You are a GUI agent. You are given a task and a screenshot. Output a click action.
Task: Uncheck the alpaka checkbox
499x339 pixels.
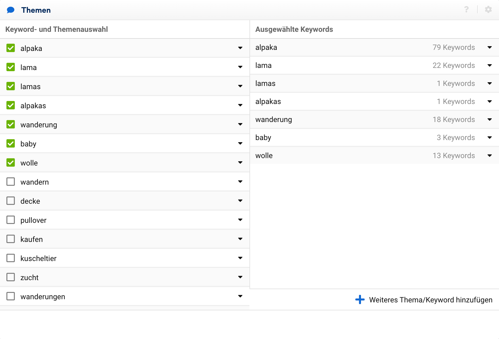11,48
